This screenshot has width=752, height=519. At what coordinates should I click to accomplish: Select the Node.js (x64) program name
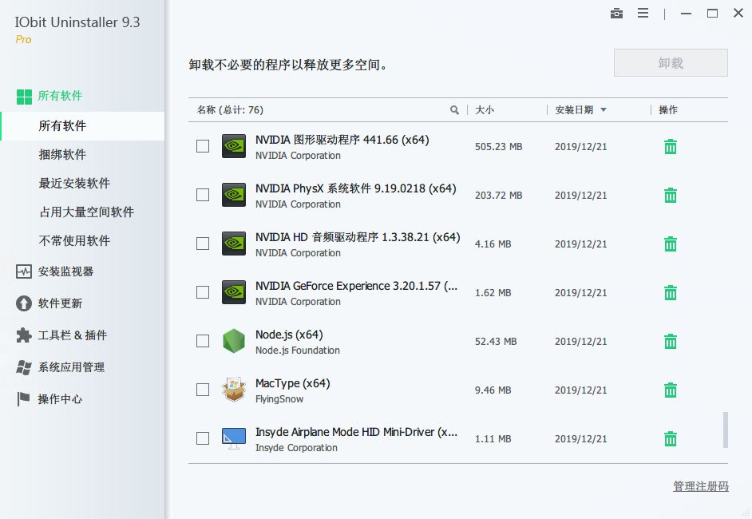[289, 335]
